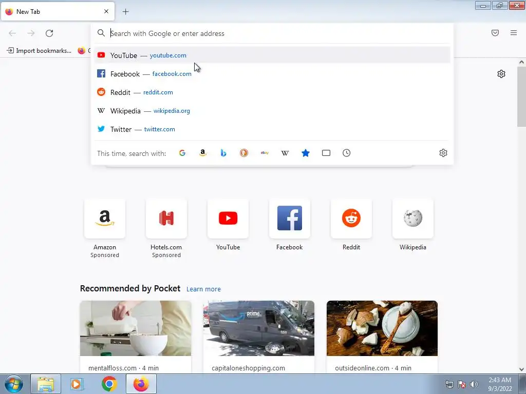
Task: Search open tabs icon
Action: tap(326, 153)
